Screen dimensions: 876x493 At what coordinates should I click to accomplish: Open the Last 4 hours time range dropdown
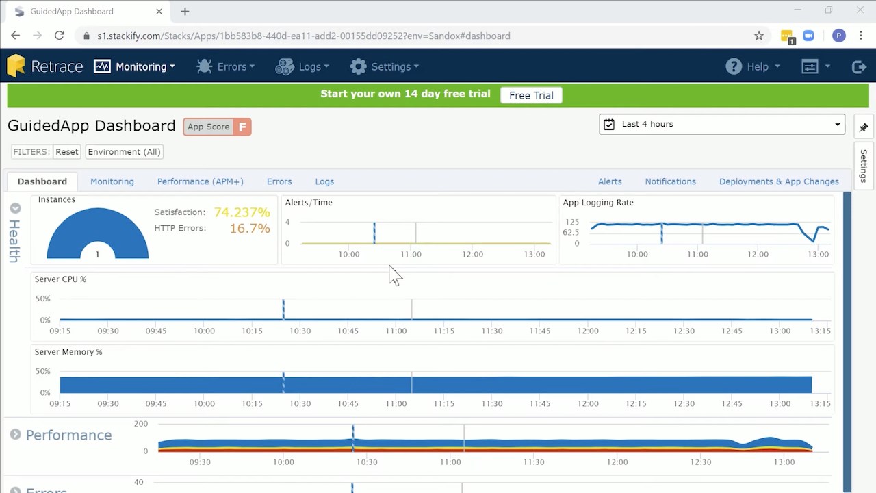[x=722, y=124]
